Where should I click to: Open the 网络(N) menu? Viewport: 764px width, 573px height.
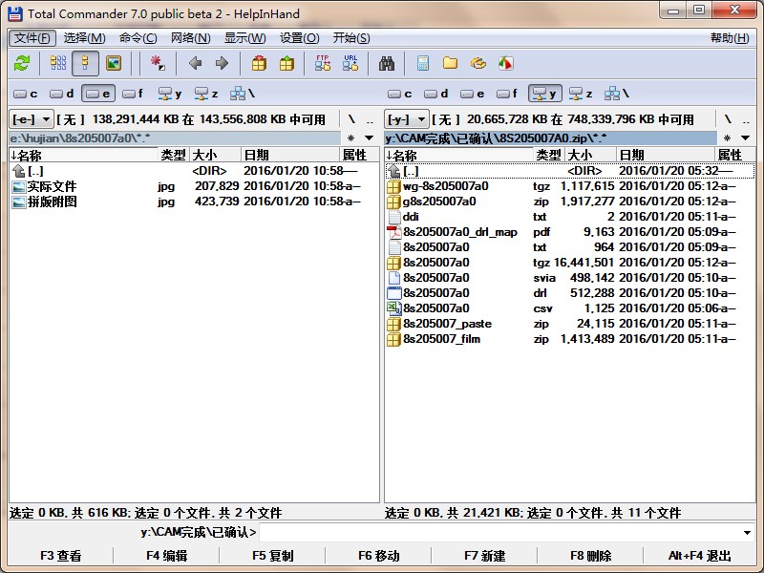(x=190, y=38)
